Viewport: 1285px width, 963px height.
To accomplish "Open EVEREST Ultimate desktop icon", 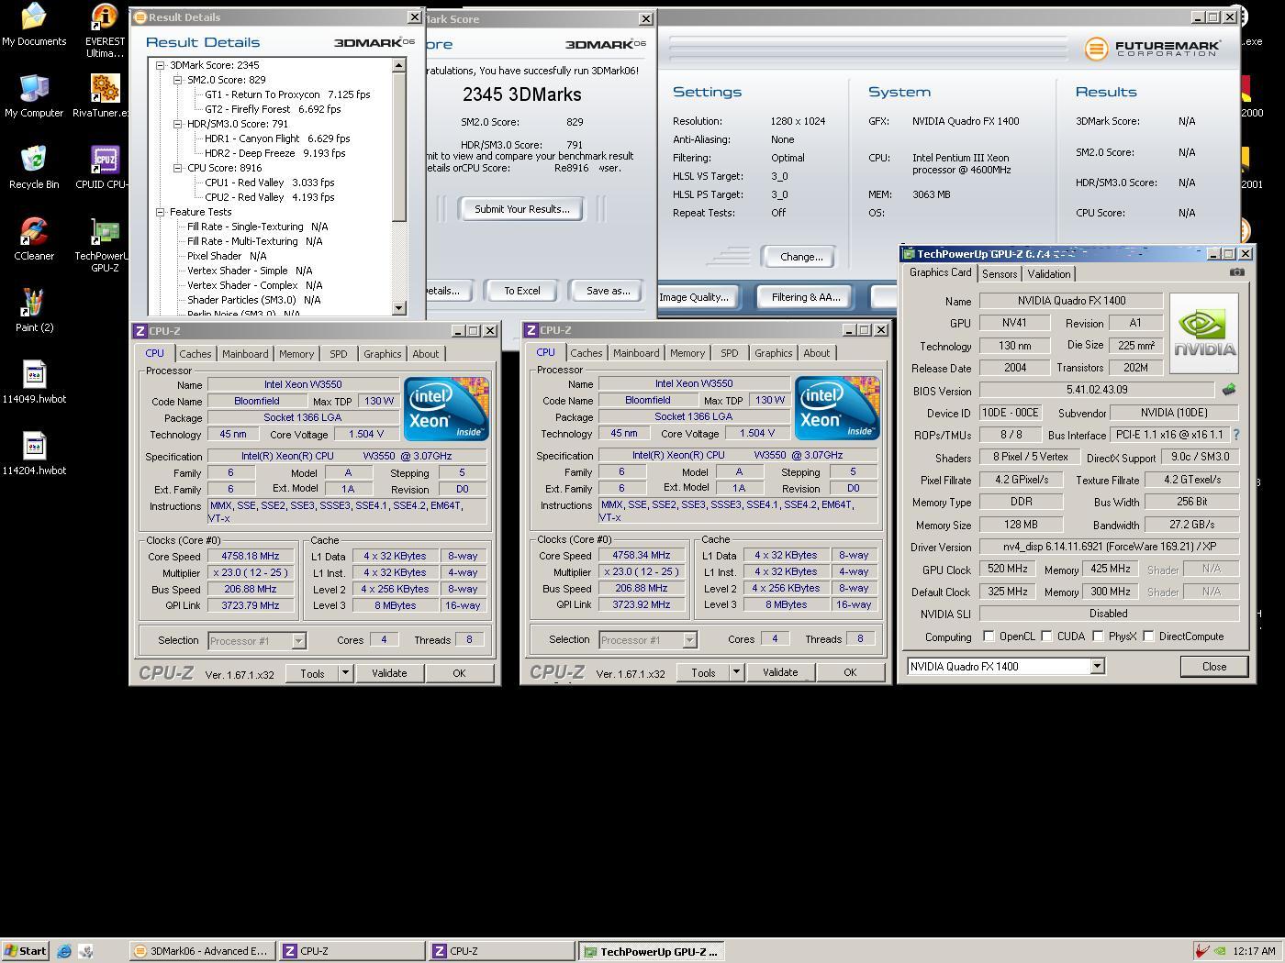I will (105, 30).
